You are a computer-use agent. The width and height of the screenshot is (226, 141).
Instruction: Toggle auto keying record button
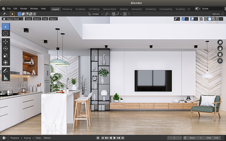98,138
